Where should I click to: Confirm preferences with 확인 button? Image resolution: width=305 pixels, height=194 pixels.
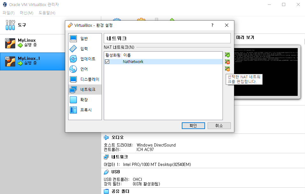[x=193, y=126]
